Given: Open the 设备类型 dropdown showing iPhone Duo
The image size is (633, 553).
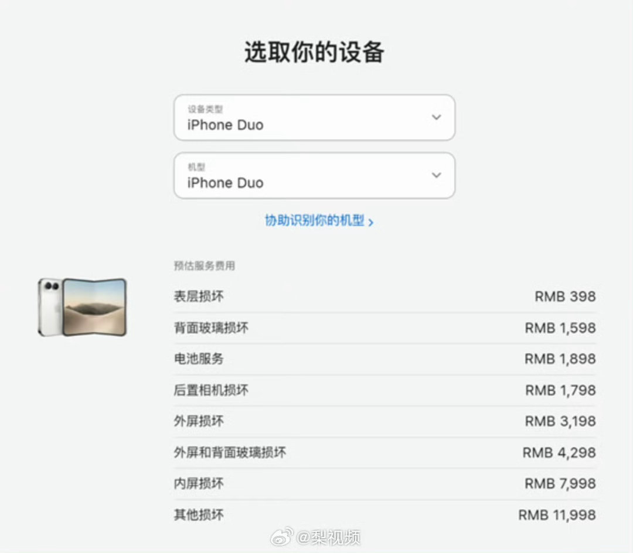Looking at the screenshot, I should (x=314, y=117).
